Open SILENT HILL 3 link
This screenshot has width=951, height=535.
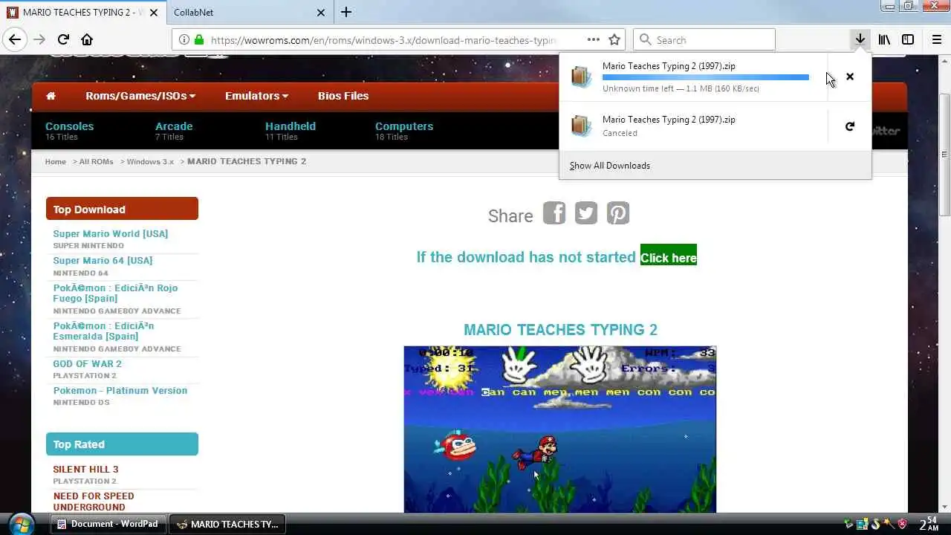85,469
